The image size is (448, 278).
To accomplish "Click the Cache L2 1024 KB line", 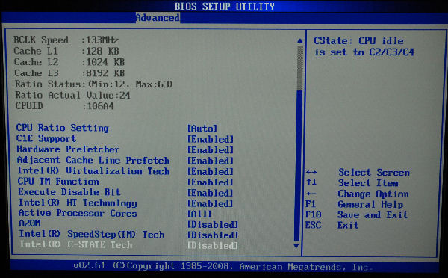I will pyautogui.click(x=69, y=62).
